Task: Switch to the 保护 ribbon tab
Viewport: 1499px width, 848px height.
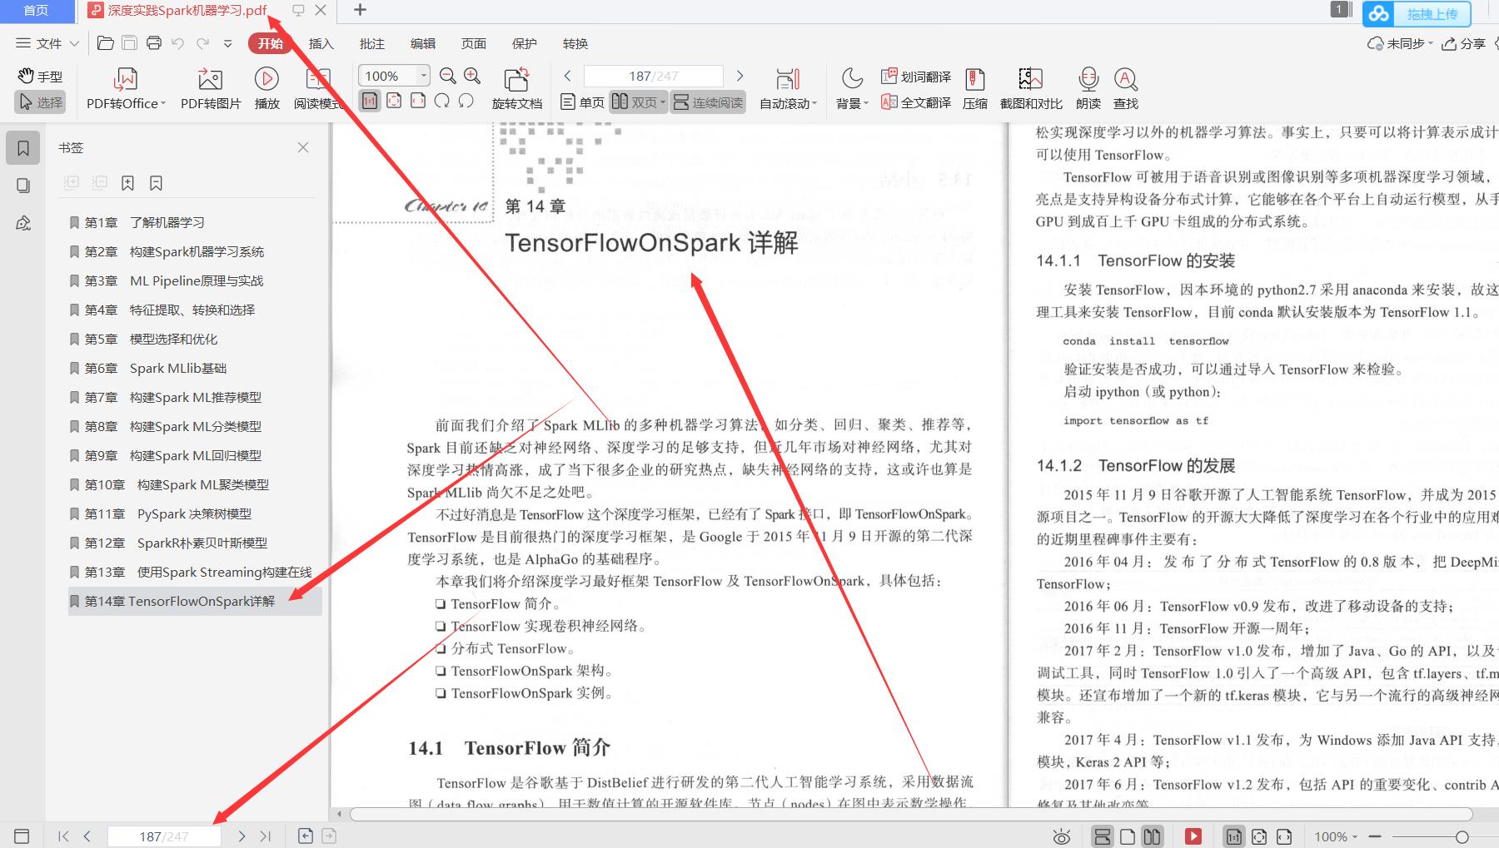Action: coord(525,43)
